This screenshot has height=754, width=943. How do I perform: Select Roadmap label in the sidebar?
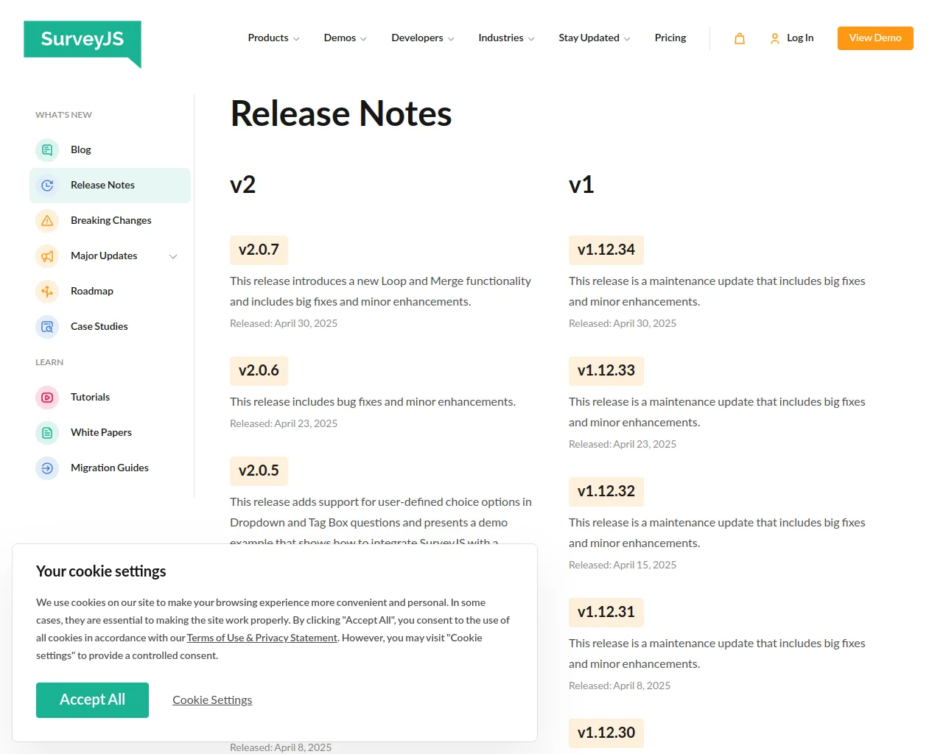[92, 292]
